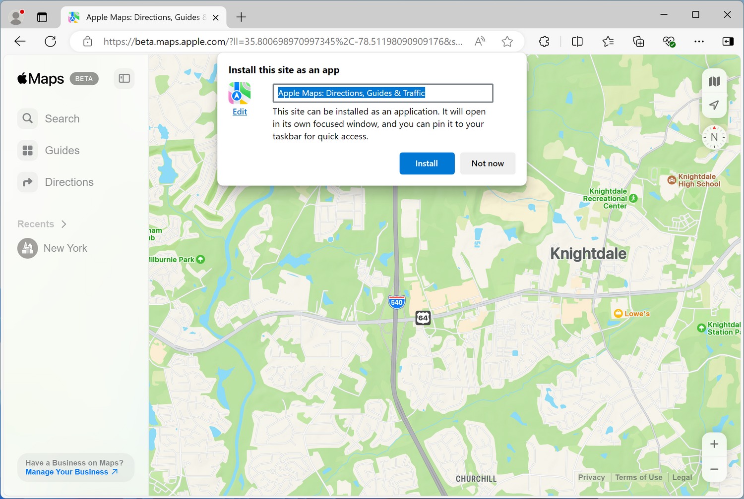Zoom in with the plus button
The height and width of the screenshot is (499, 744).
[x=714, y=444]
